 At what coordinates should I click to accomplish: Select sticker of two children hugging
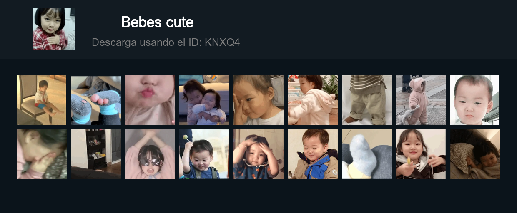[x=204, y=100]
